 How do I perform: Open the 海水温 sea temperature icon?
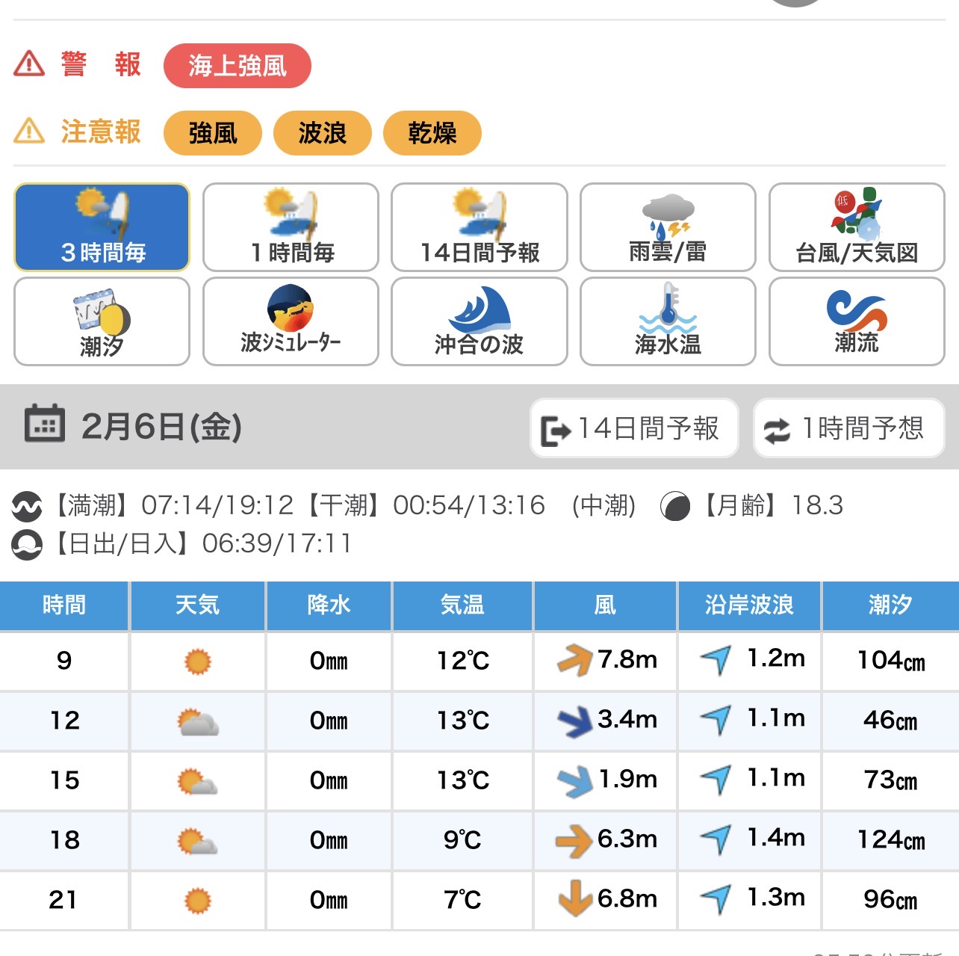(x=668, y=321)
